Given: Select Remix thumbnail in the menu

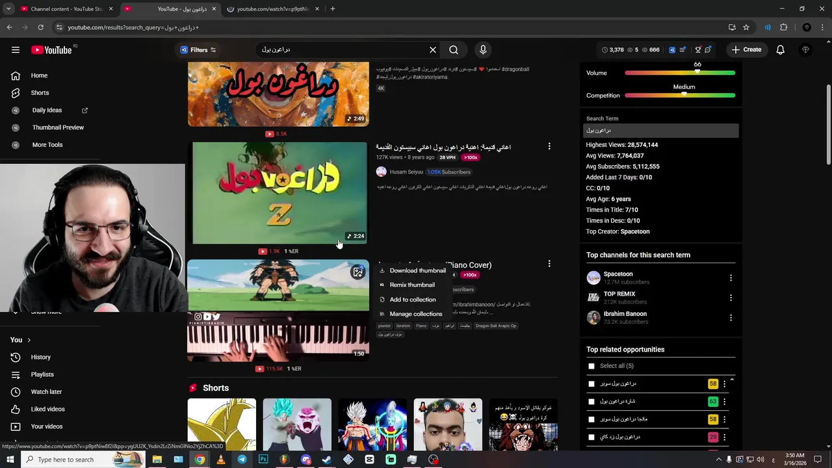Looking at the screenshot, I should tap(412, 285).
